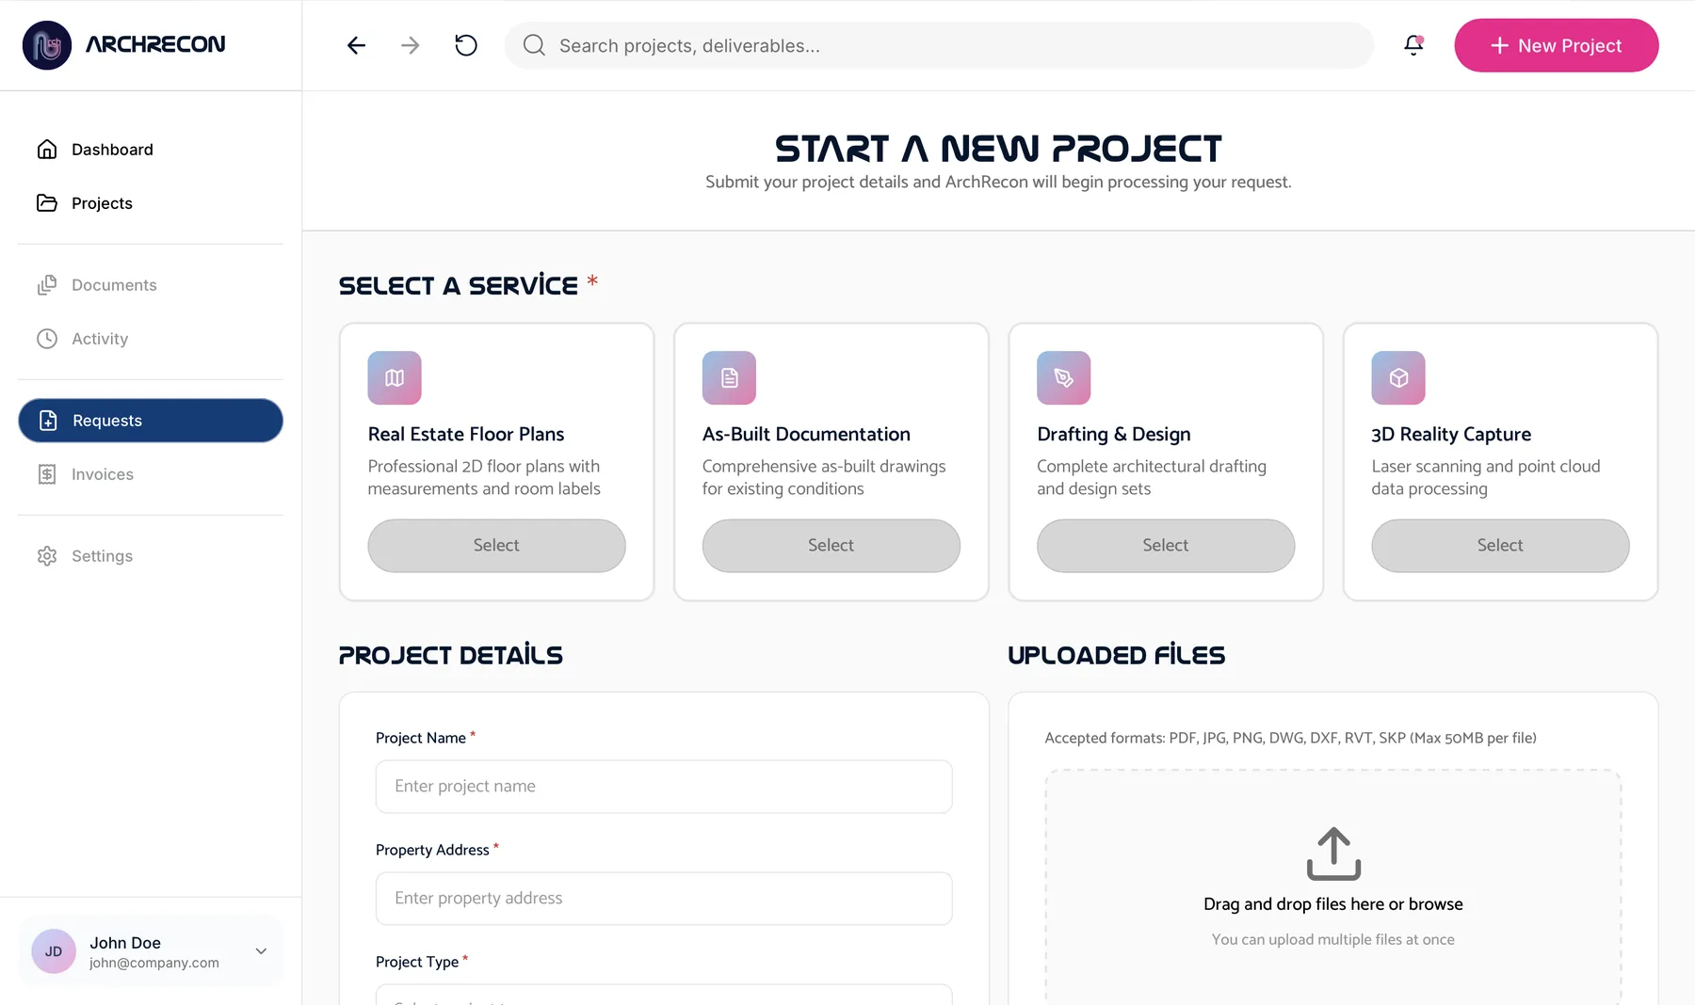Go forward with the right arrow
1695x1005 pixels.
tap(410, 45)
